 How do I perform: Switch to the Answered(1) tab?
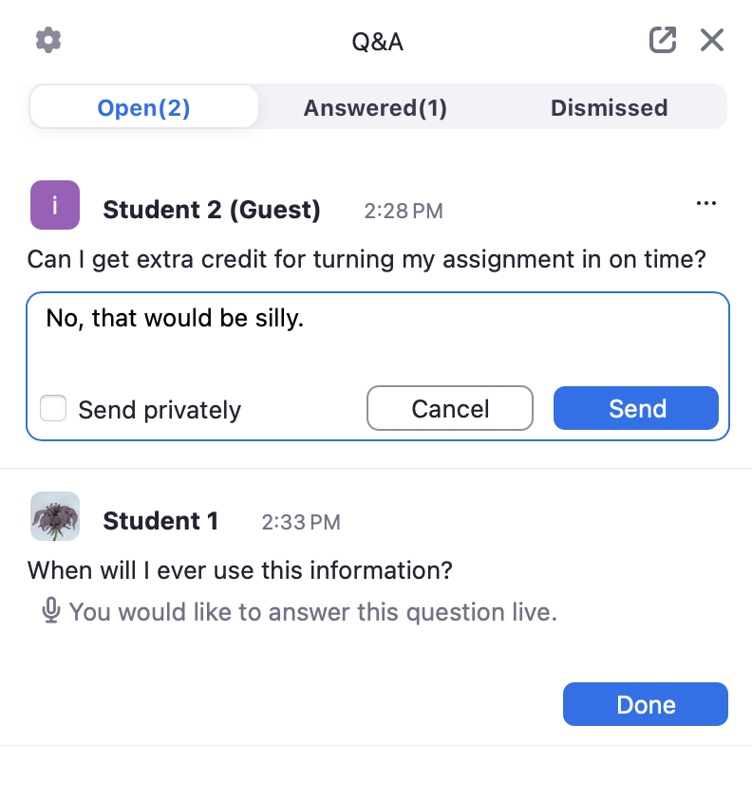click(x=375, y=108)
